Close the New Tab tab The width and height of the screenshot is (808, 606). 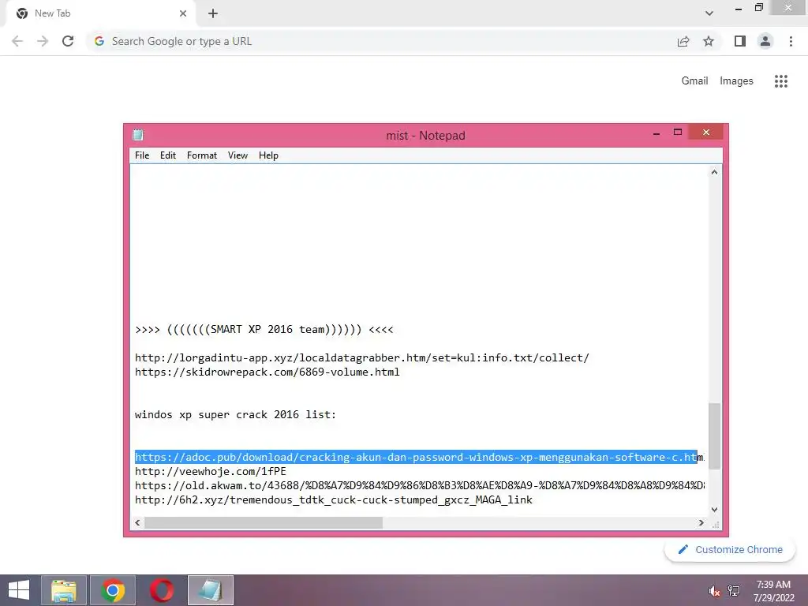(183, 13)
